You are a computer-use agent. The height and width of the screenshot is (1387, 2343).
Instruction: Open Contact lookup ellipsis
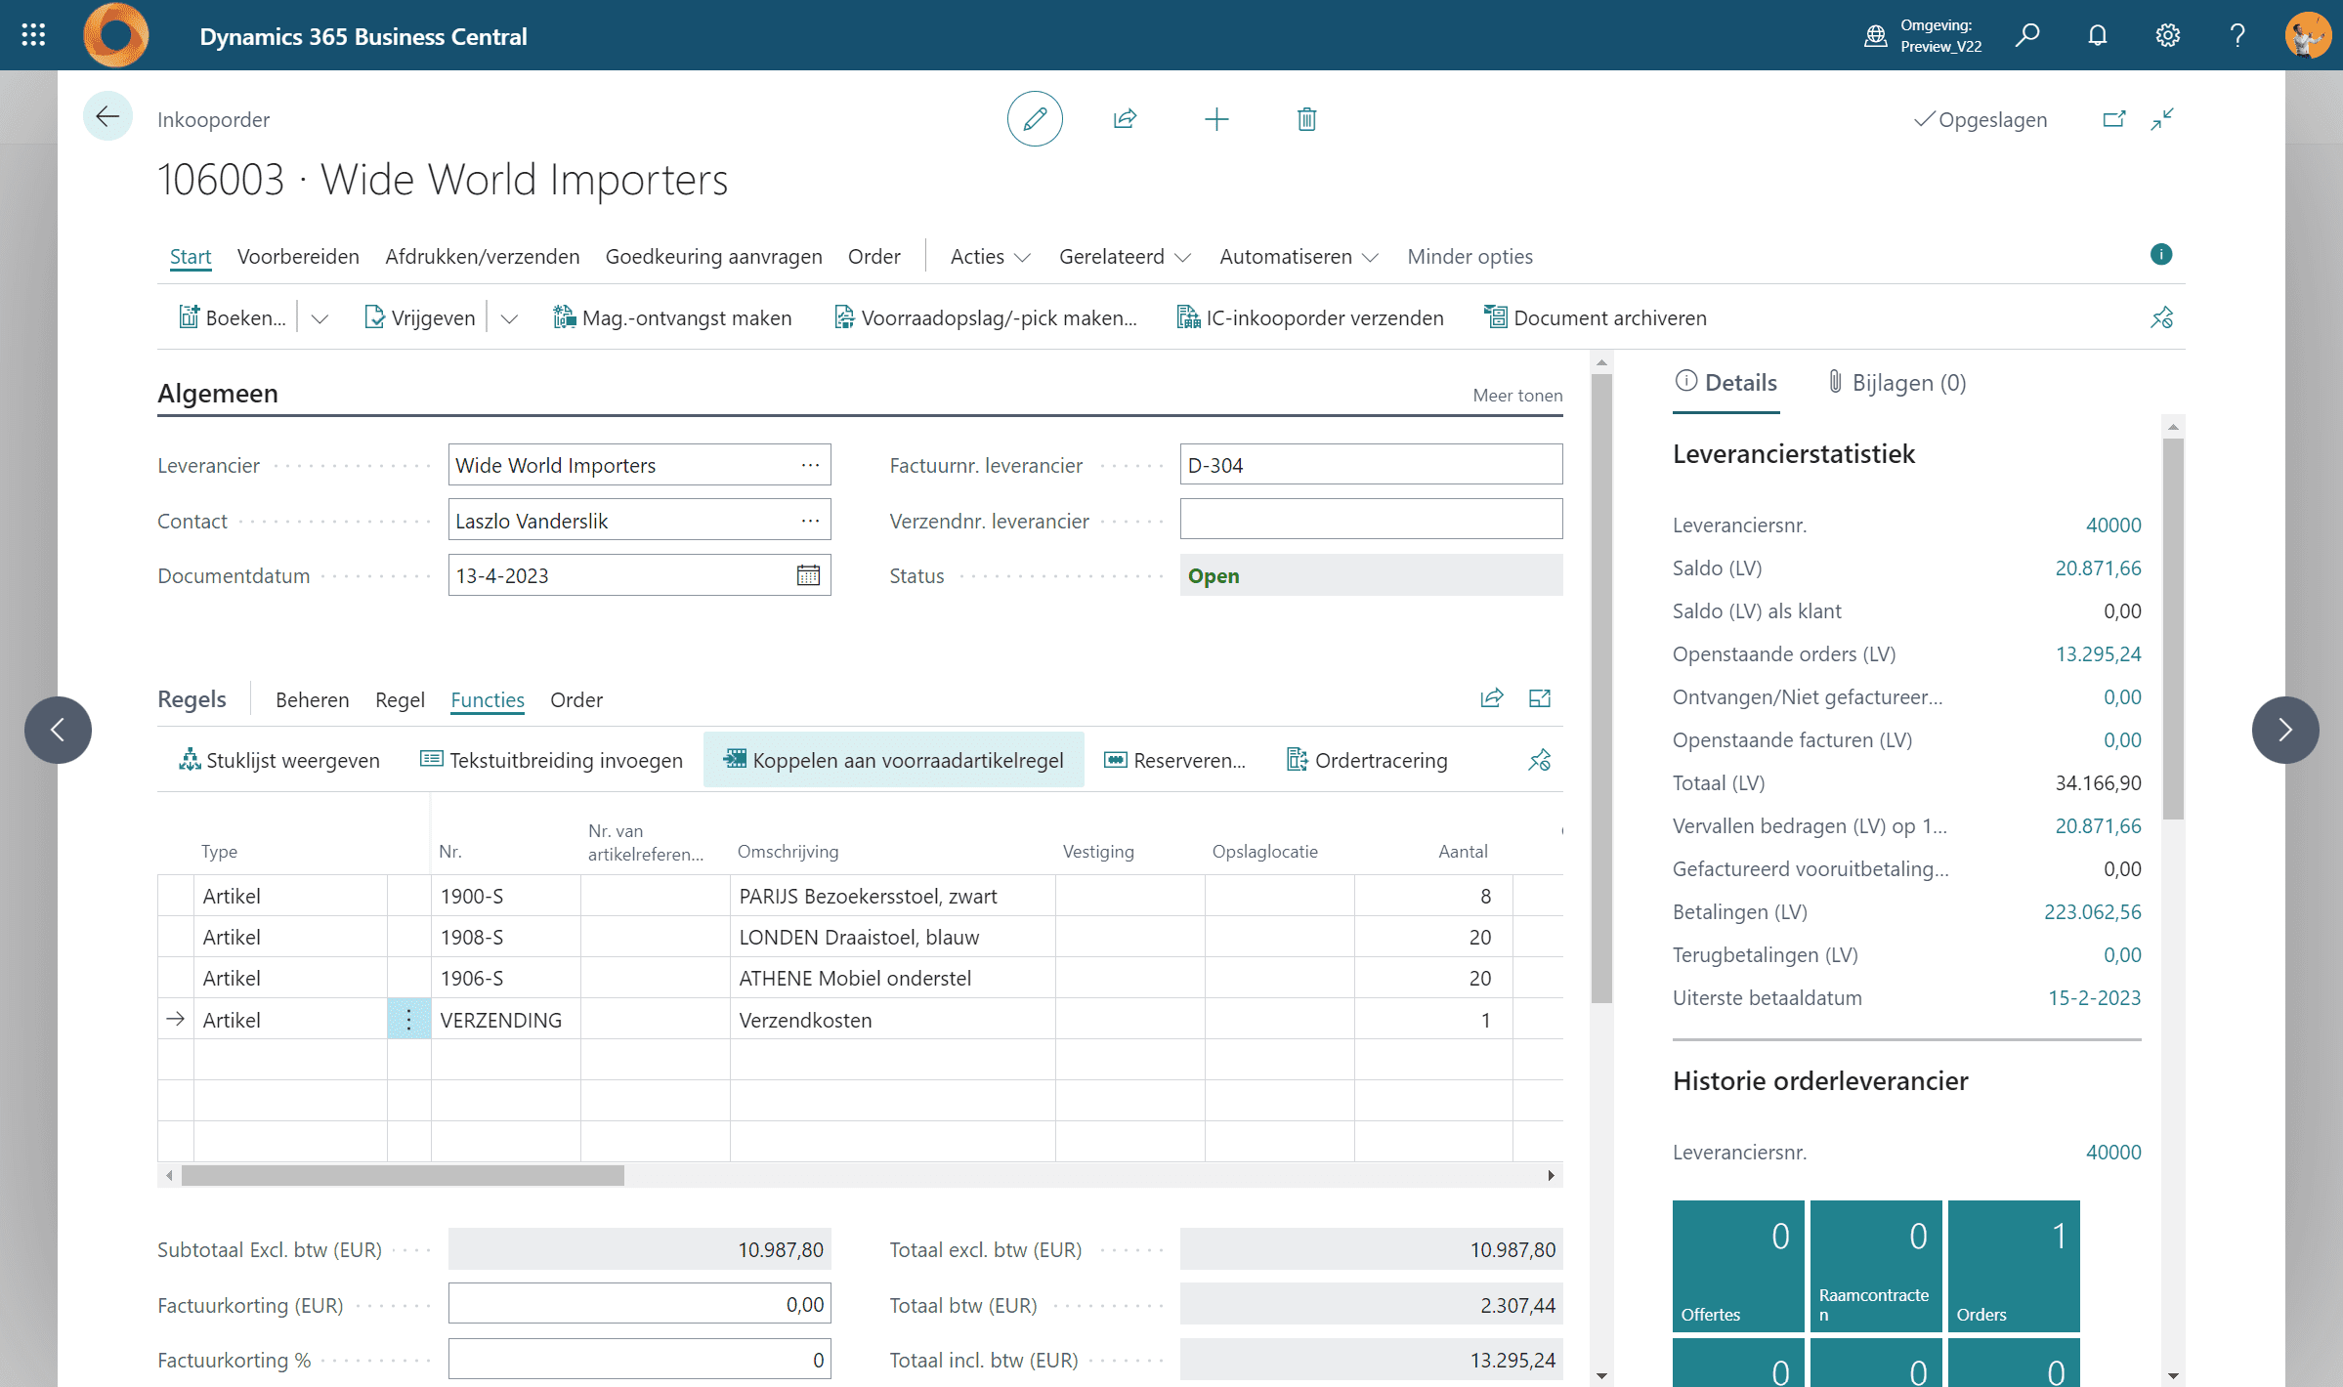(x=810, y=521)
